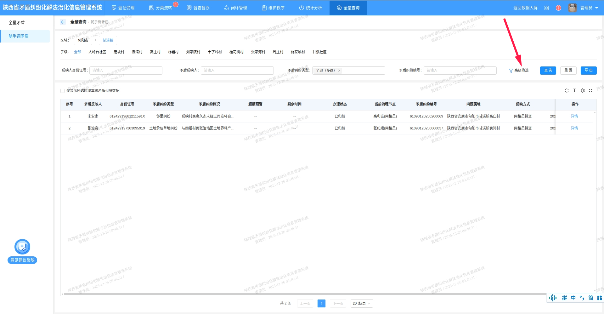Click the 反映人身份证号 input field

coord(126,70)
